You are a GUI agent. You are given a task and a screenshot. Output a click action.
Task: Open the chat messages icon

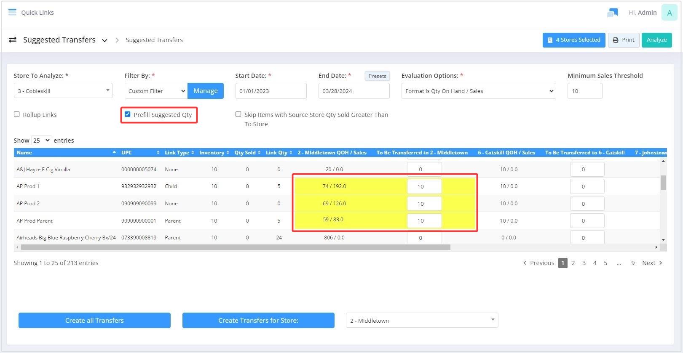pos(612,13)
